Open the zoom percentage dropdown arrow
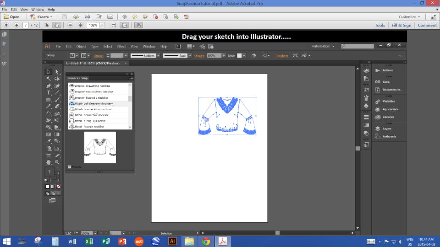The image size is (440, 247). tap(102, 25)
